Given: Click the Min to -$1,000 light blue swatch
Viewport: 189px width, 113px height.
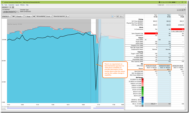Looking at the screenshot, I should coord(142,104).
